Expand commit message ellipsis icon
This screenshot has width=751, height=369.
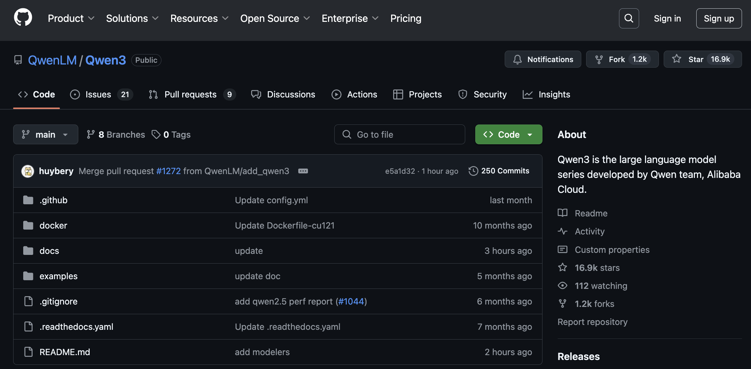click(303, 171)
